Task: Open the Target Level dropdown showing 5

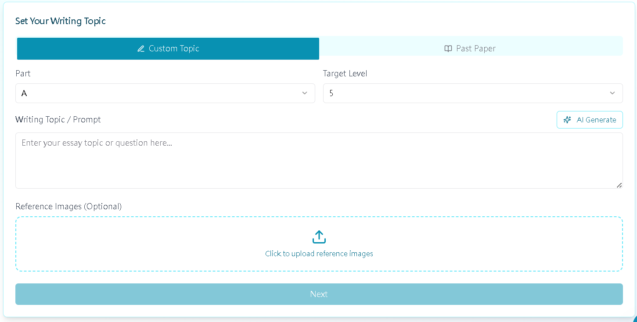Action: 473,93
